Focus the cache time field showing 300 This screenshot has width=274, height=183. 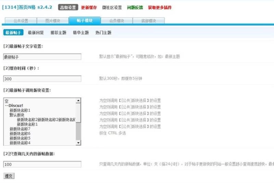point(42,79)
